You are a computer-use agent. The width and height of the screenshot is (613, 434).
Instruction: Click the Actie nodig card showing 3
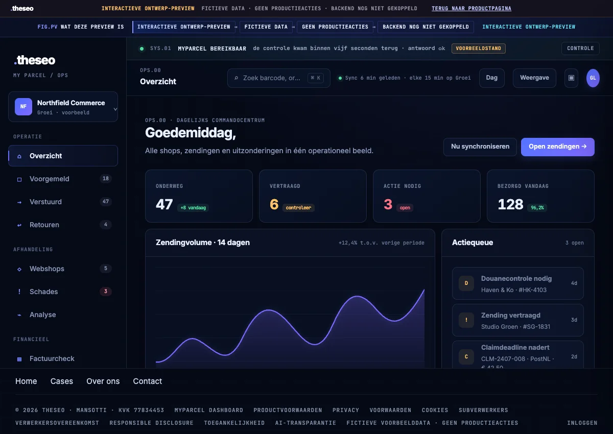tap(427, 196)
